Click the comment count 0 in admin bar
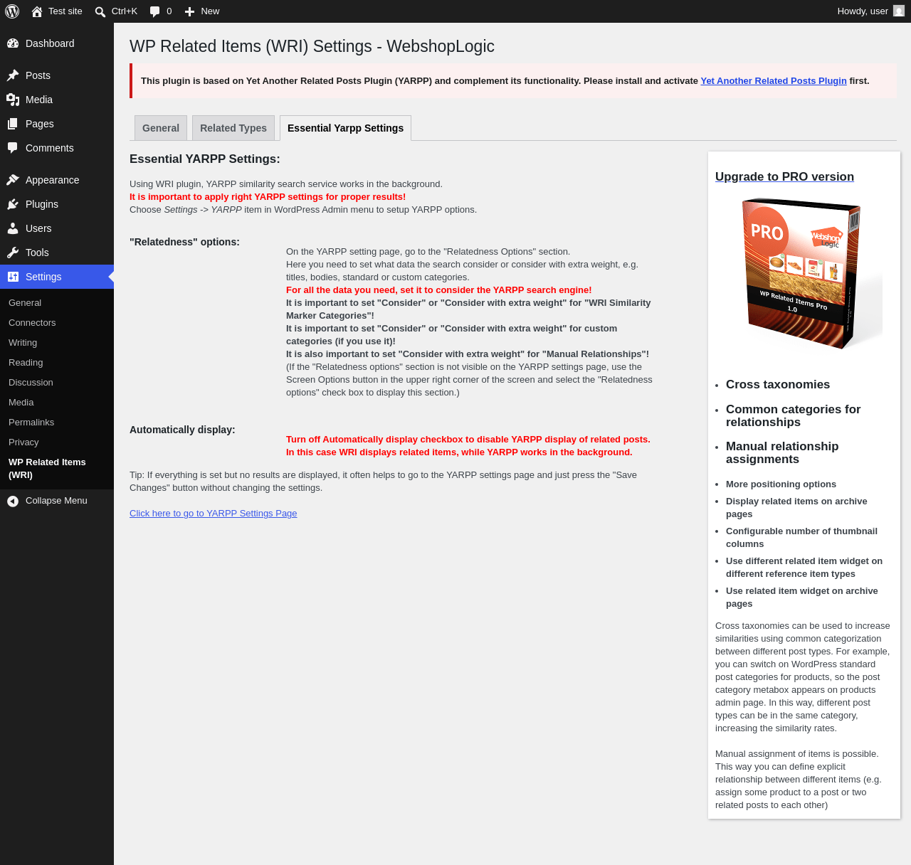Screen dimensions: 911x865 tap(169, 11)
